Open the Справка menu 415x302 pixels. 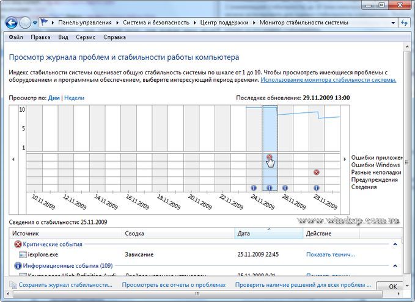point(114,37)
